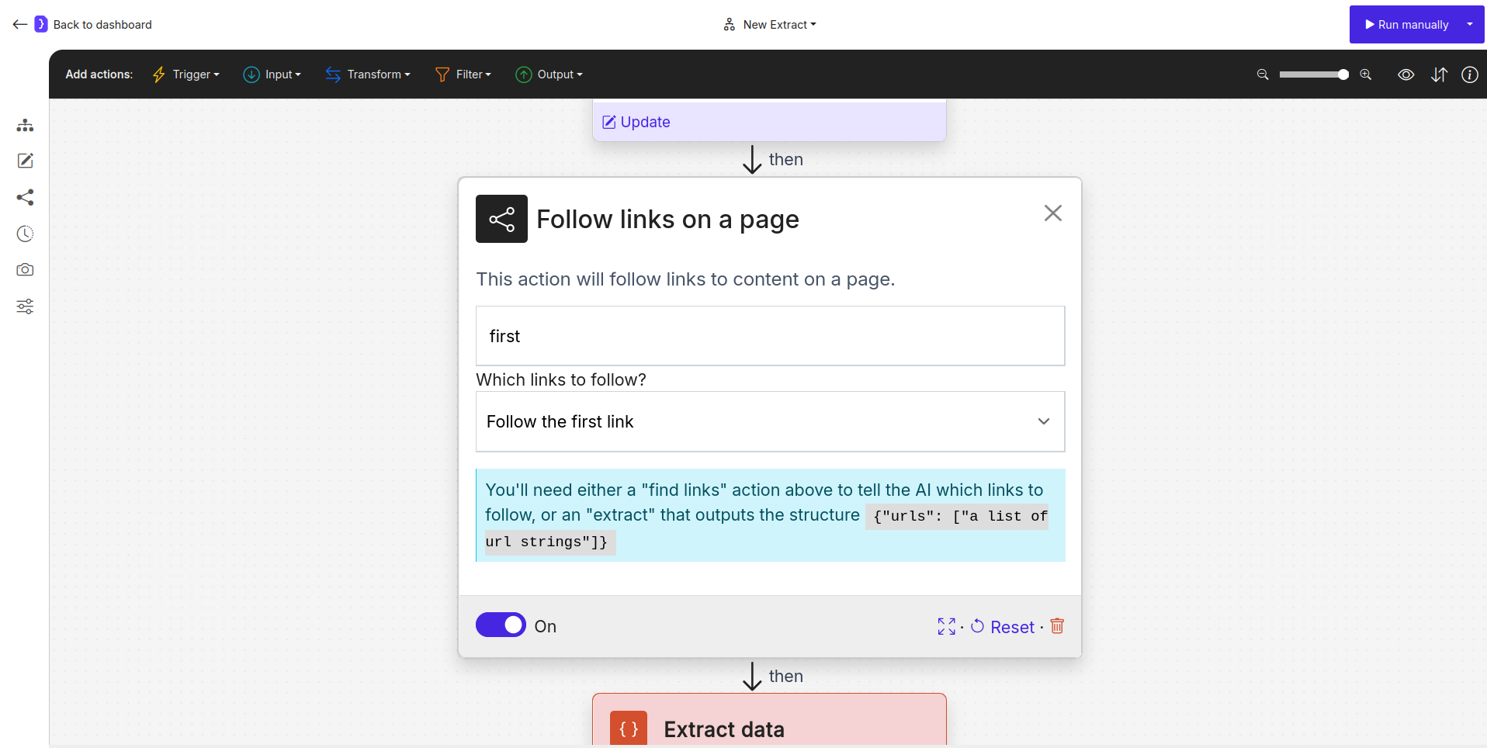View run history via the clock icon

tap(25, 234)
